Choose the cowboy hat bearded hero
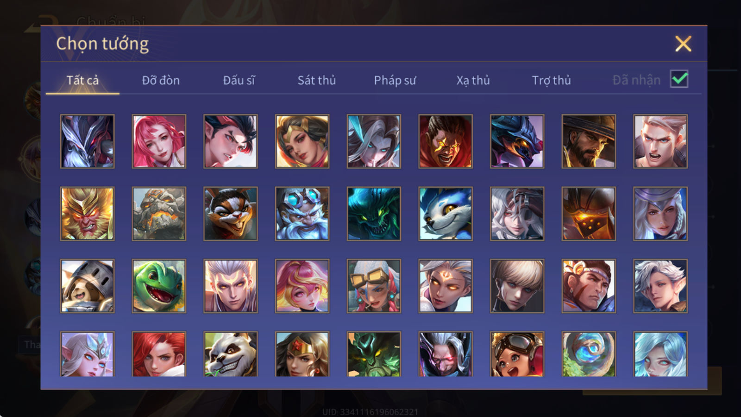 pos(589,141)
